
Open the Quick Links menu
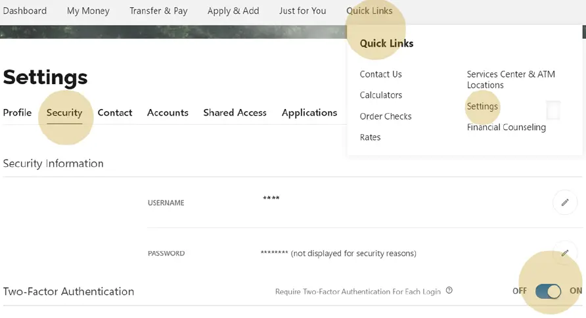(369, 11)
